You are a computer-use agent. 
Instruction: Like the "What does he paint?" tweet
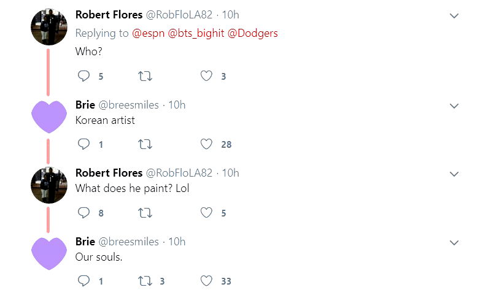click(207, 213)
